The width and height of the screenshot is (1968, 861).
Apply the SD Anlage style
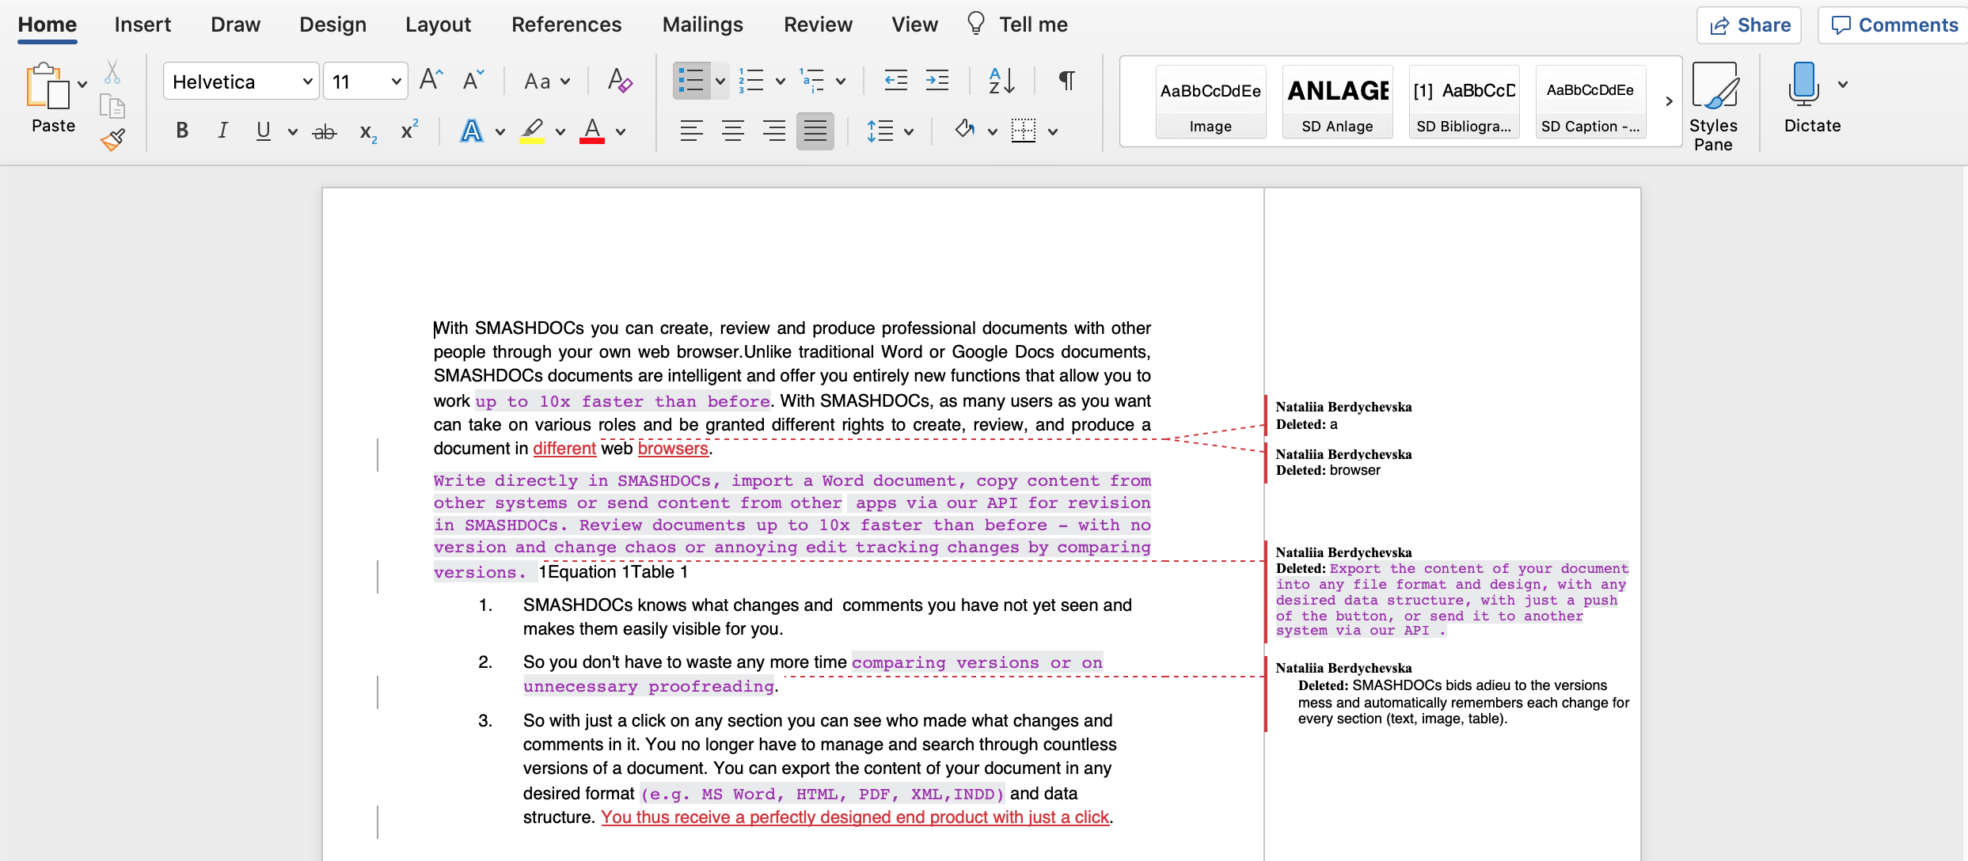coord(1337,102)
